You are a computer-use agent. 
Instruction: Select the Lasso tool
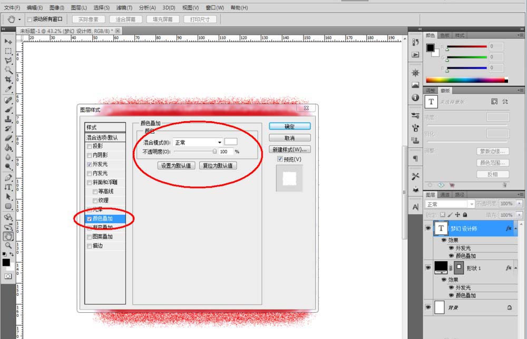click(8, 61)
